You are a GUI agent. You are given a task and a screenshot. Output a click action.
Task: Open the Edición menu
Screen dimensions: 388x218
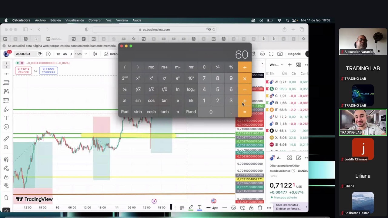coord(55,20)
